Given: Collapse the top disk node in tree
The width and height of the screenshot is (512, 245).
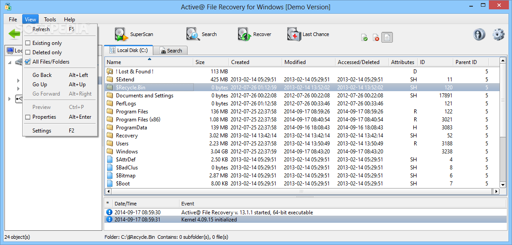Looking at the screenshot, I should tap(9, 62).
